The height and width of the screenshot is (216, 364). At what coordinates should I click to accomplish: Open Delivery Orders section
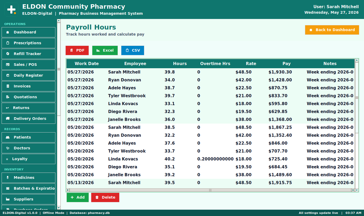[x=28, y=119]
